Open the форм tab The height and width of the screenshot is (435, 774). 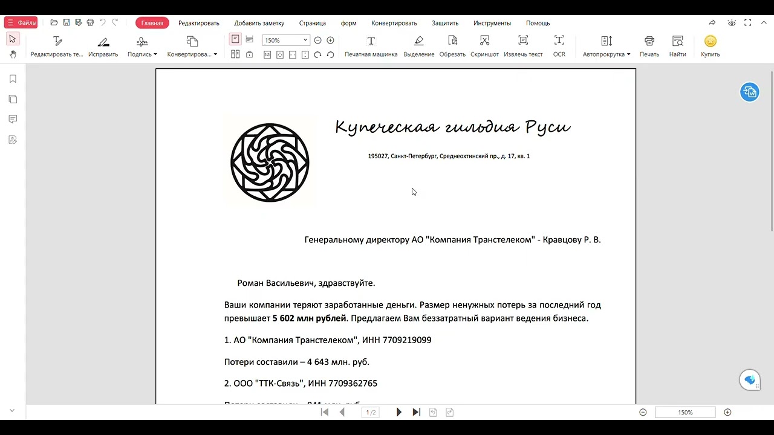coord(348,23)
